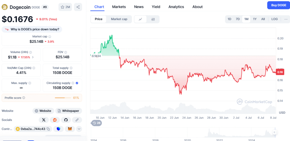
Task: Toggle LOG scale on the chart
Action: (274, 19)
